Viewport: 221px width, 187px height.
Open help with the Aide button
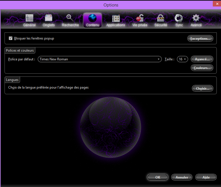click(206, 177)
